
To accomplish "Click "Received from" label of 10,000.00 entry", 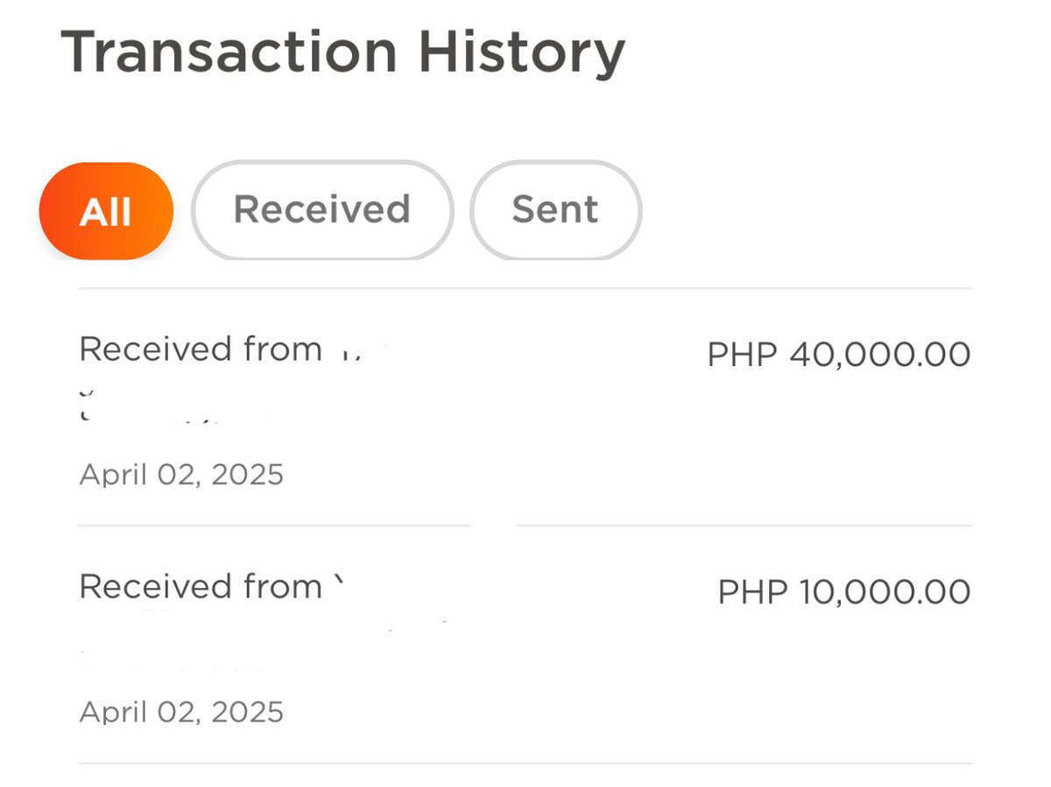I will coord(201,587).
